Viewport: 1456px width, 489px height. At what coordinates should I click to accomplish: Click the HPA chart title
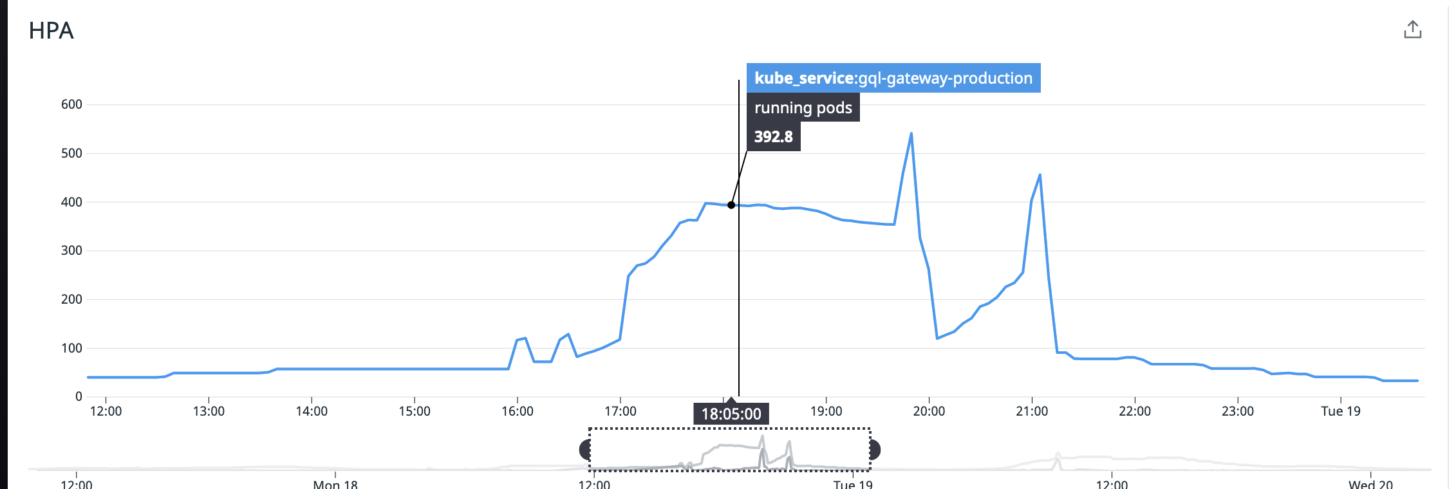51,31
